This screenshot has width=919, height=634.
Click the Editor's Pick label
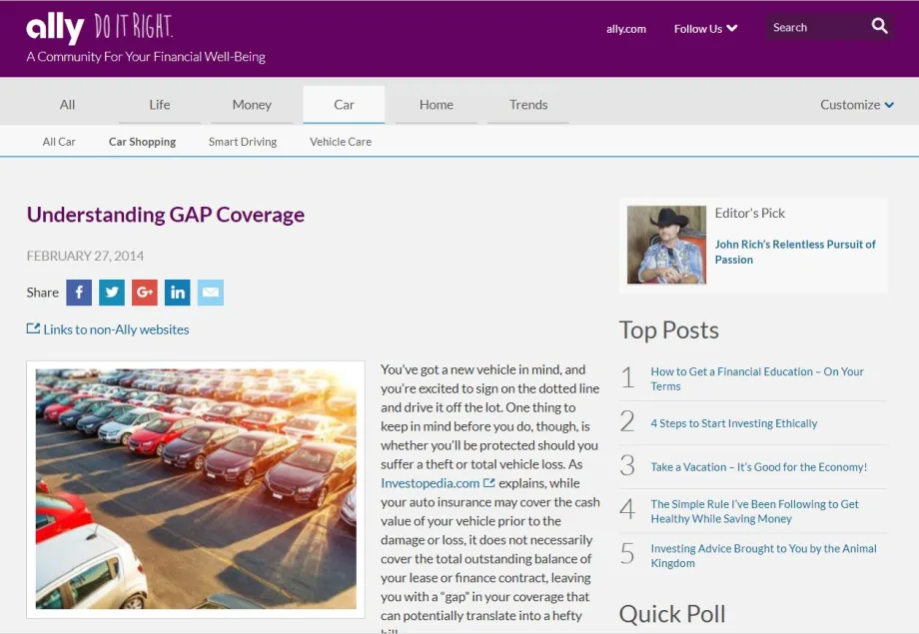pos(749,214)
